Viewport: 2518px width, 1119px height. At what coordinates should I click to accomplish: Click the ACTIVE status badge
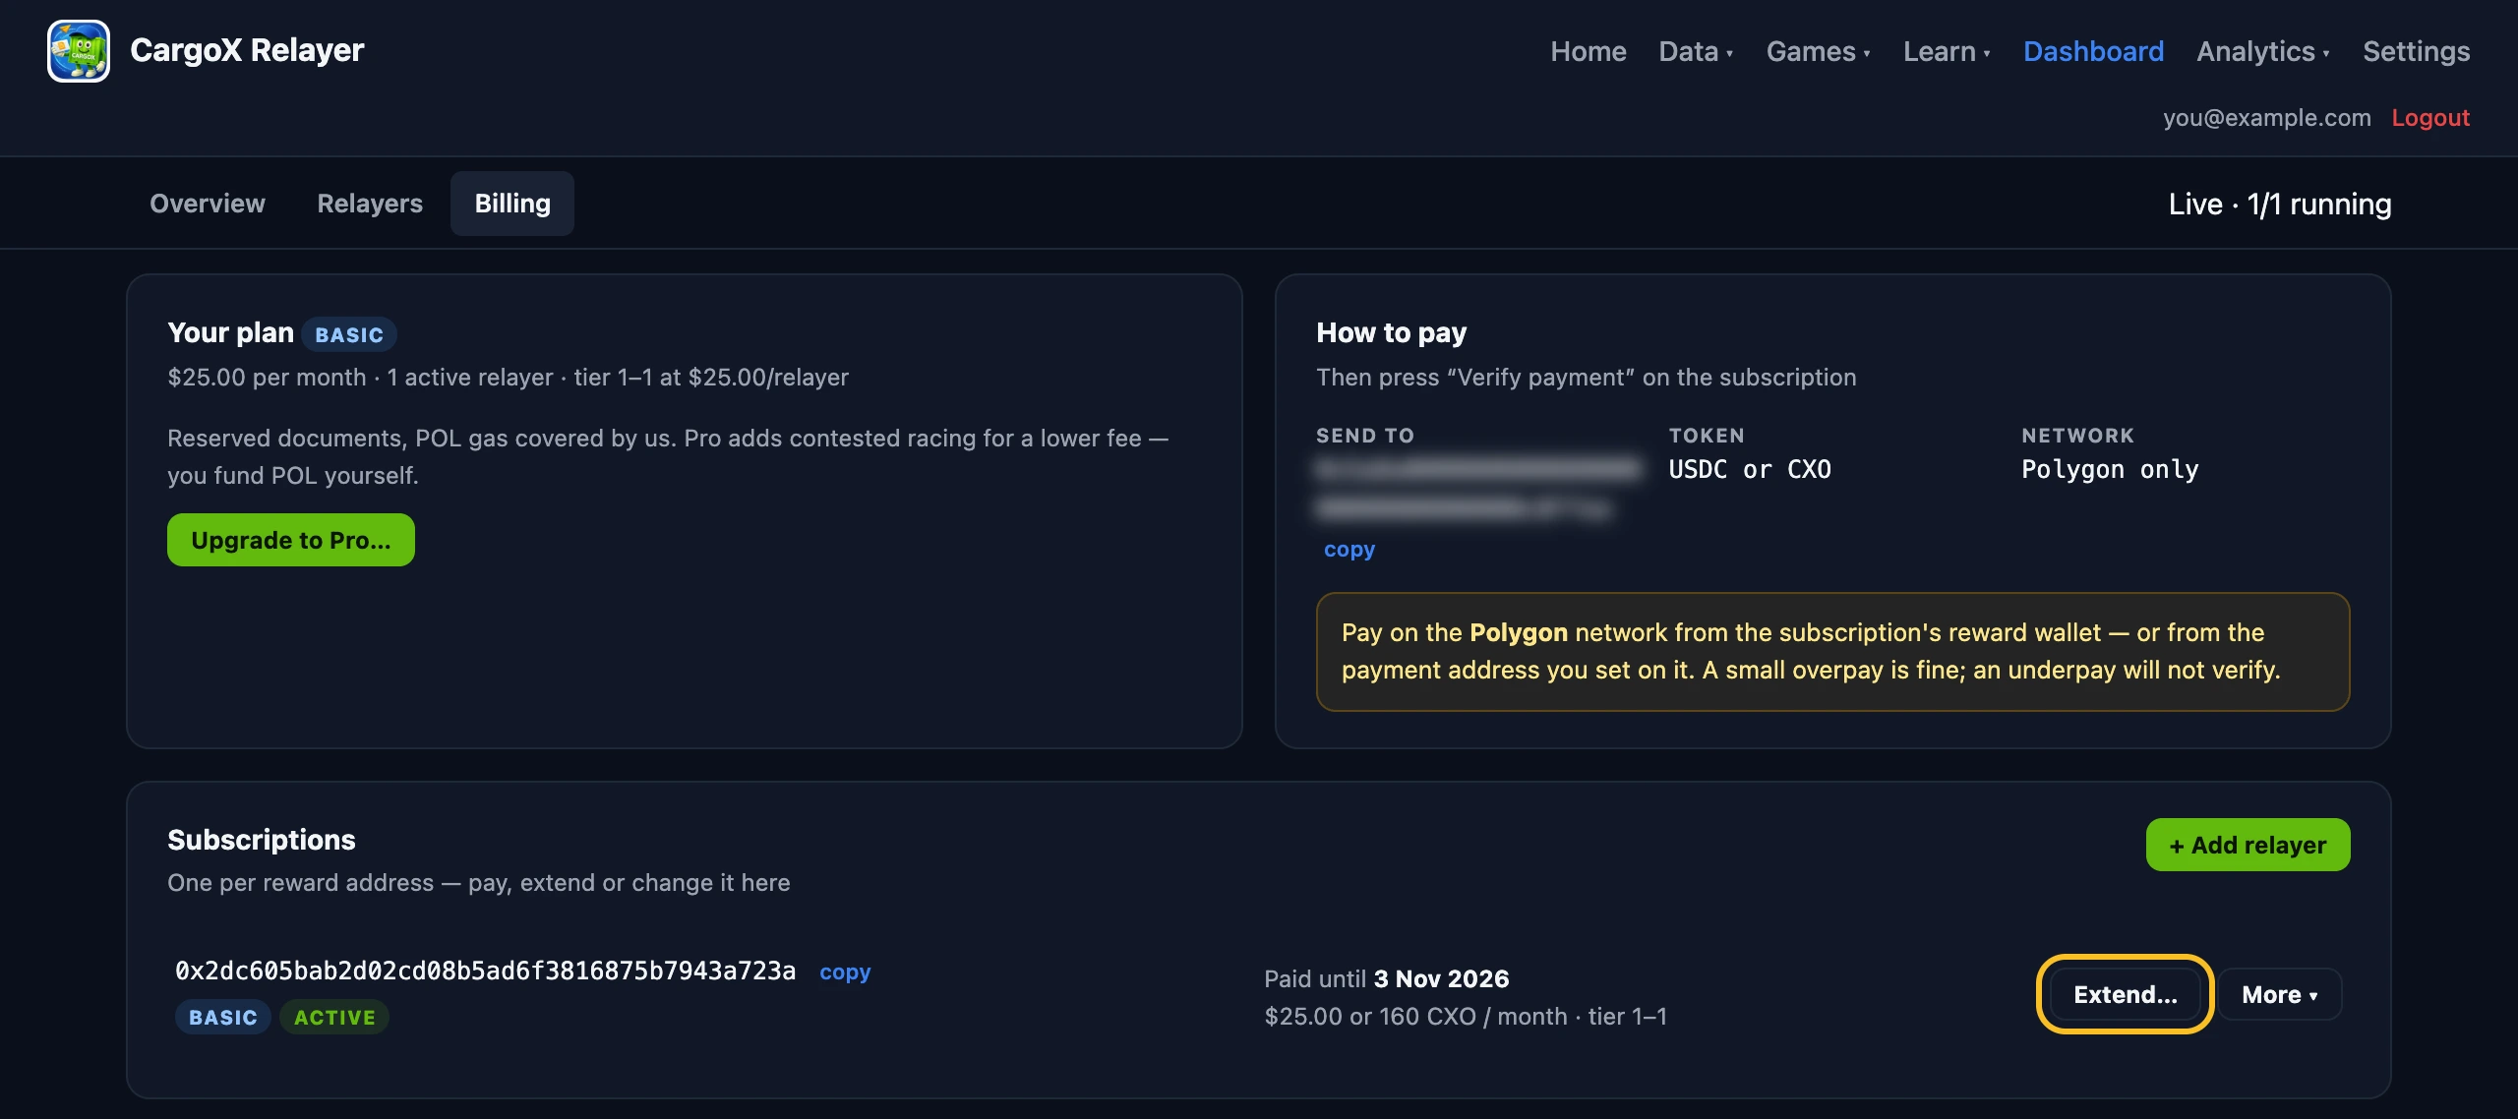pos(334,1018)
